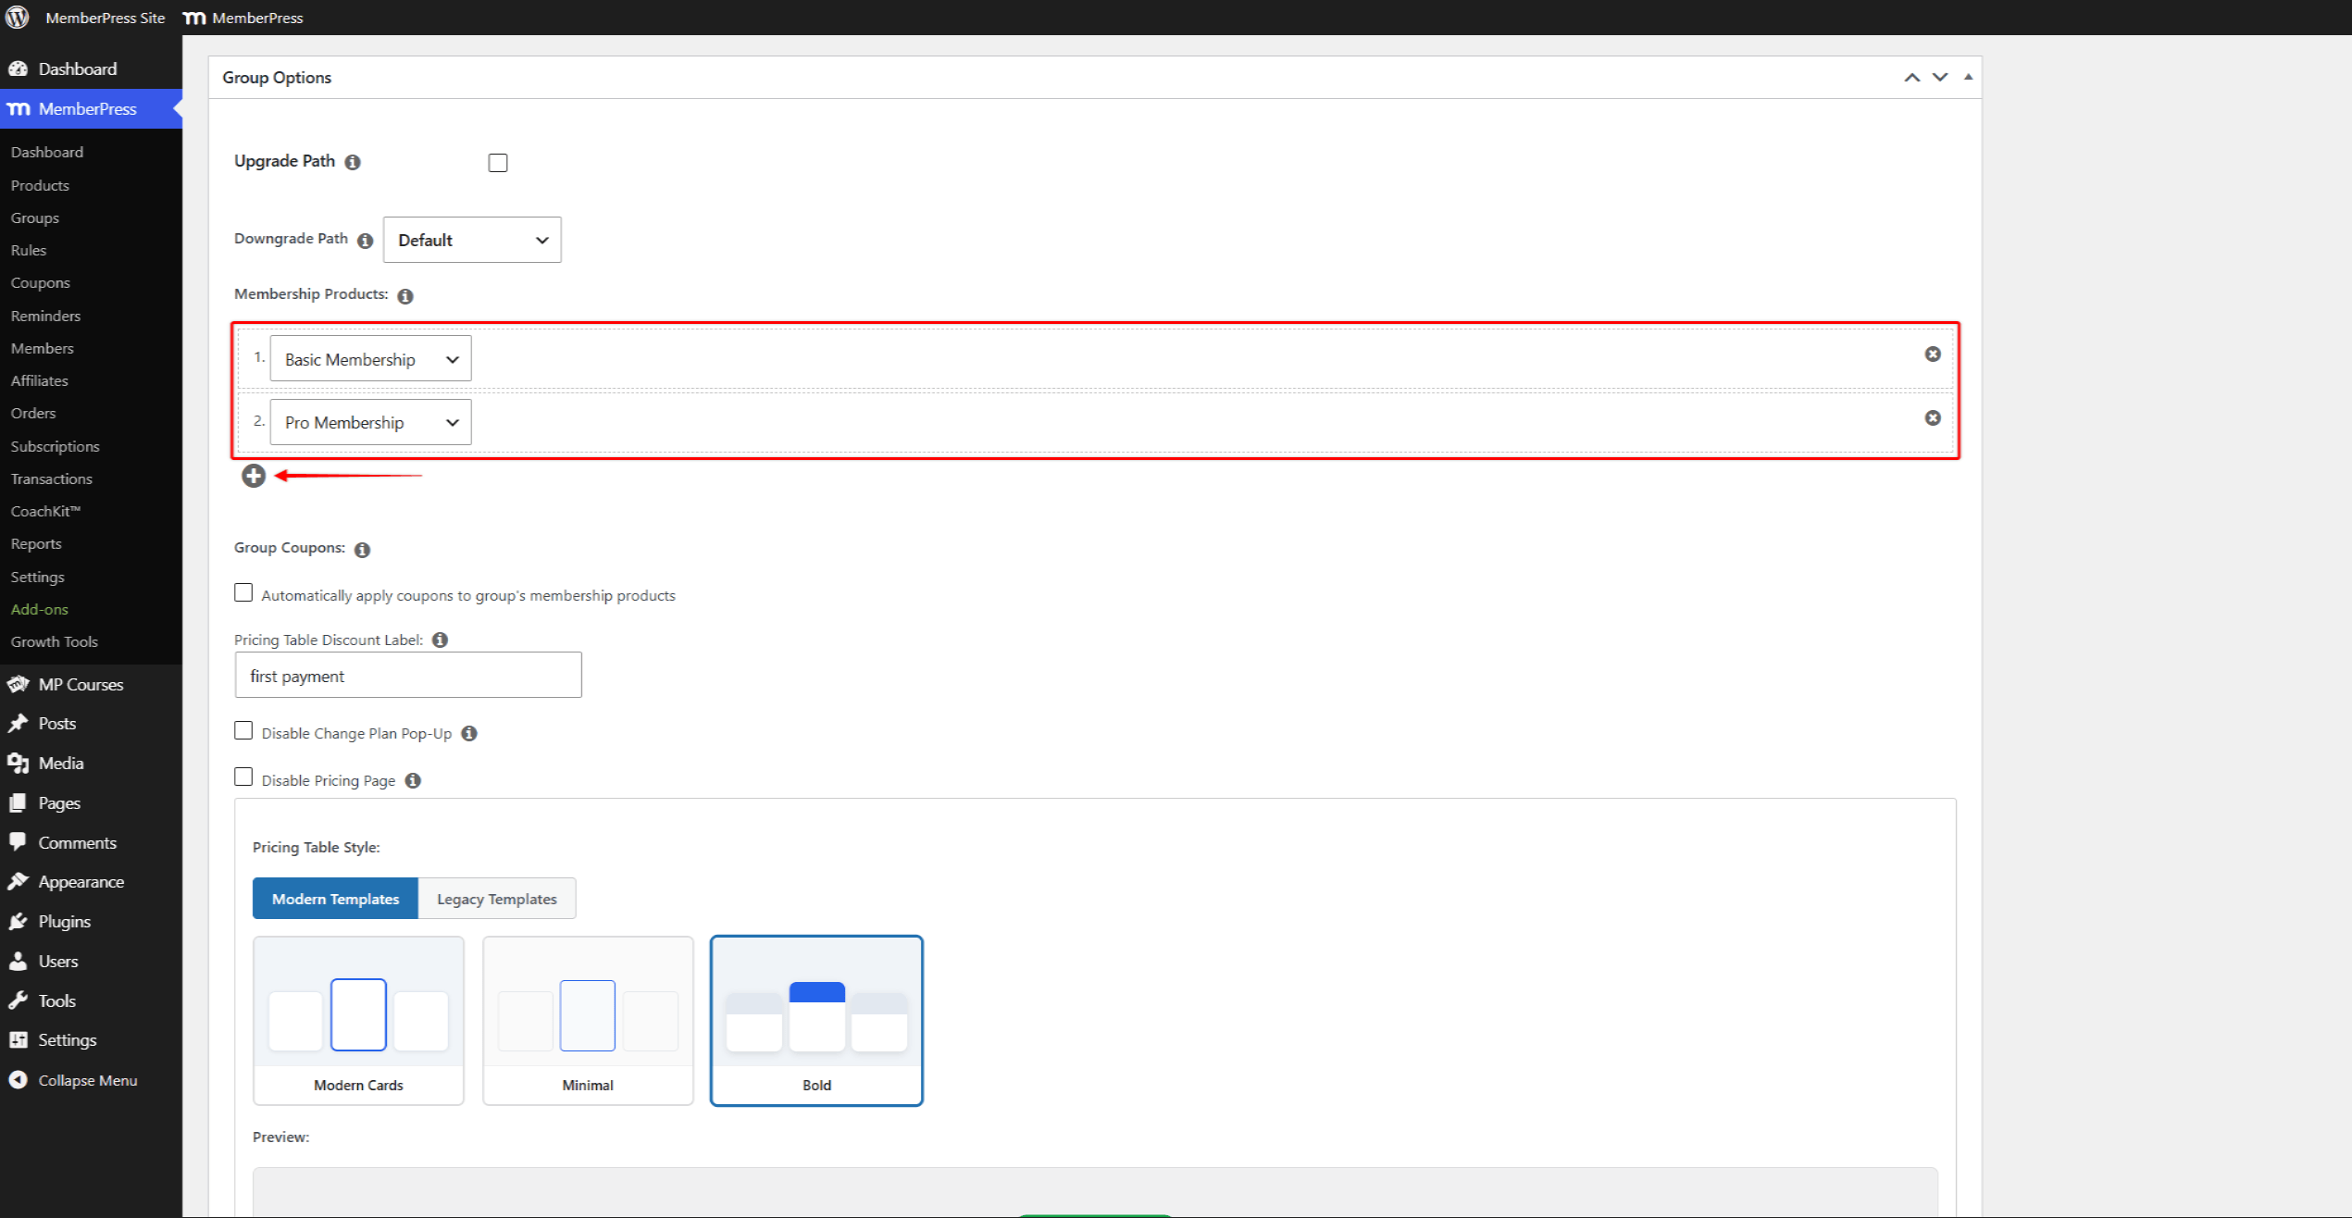This screenshot has height=1218, width=2352.
Task: Click the Appearance brush icon
Action: (19, 881)
